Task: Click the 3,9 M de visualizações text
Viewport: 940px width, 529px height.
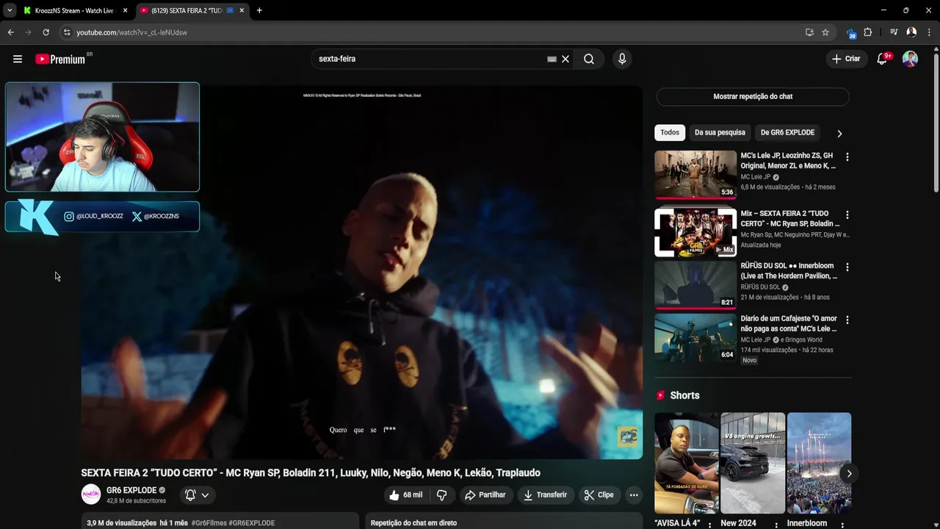Action: (x=122, y=523)
